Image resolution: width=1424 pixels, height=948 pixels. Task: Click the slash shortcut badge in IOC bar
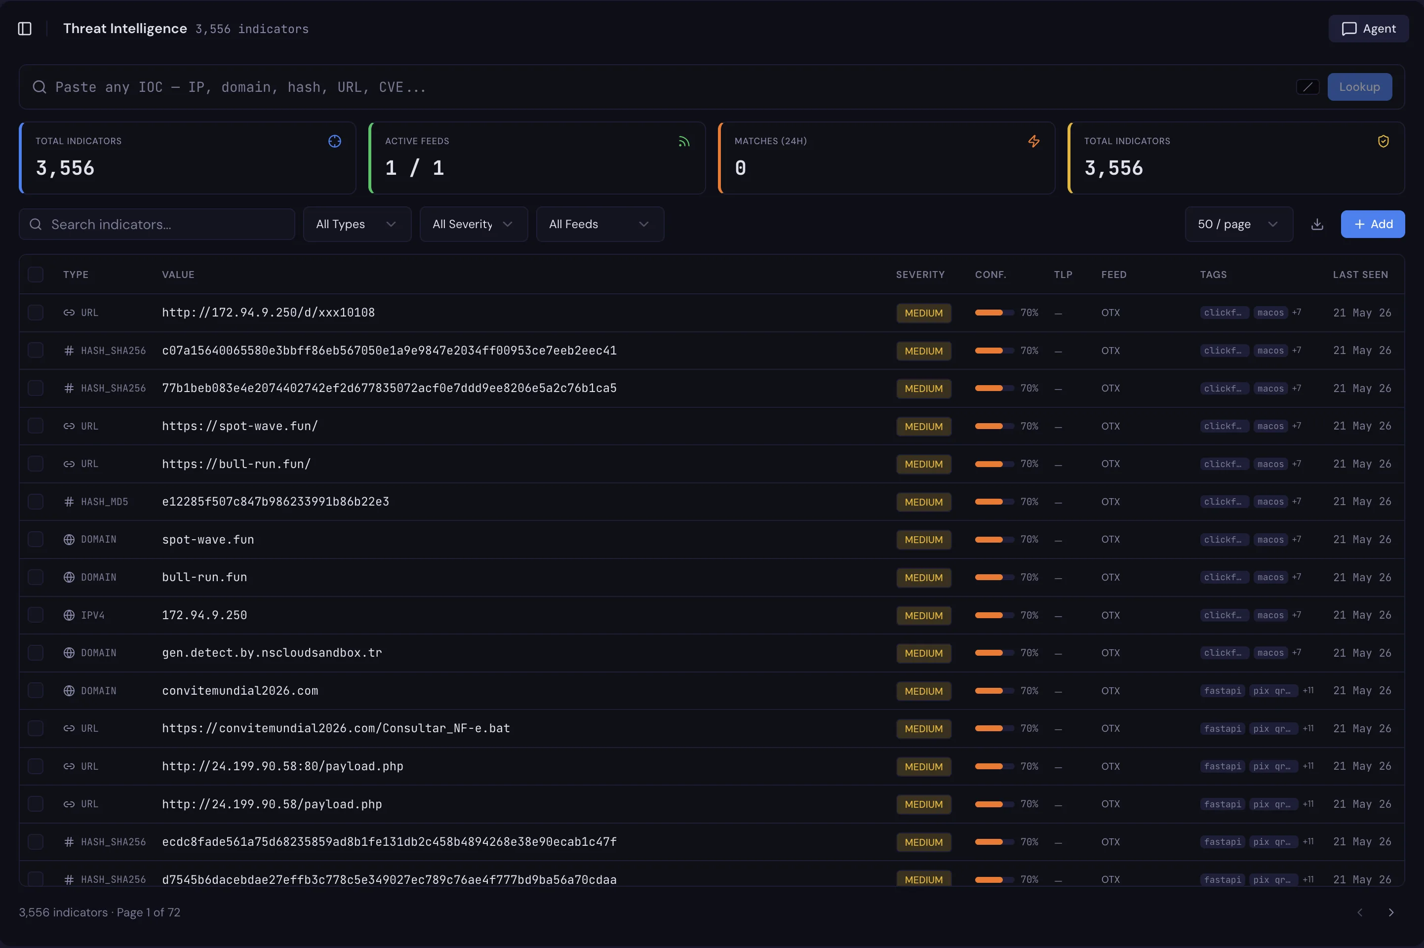coord(1307,87)
